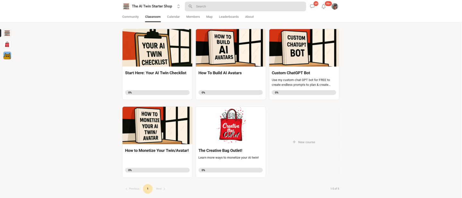Click How to Monetize Your Twin/Avatar! title

point(157,151)
